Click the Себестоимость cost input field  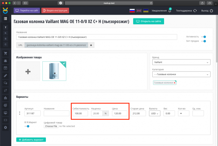click(80, 114)
